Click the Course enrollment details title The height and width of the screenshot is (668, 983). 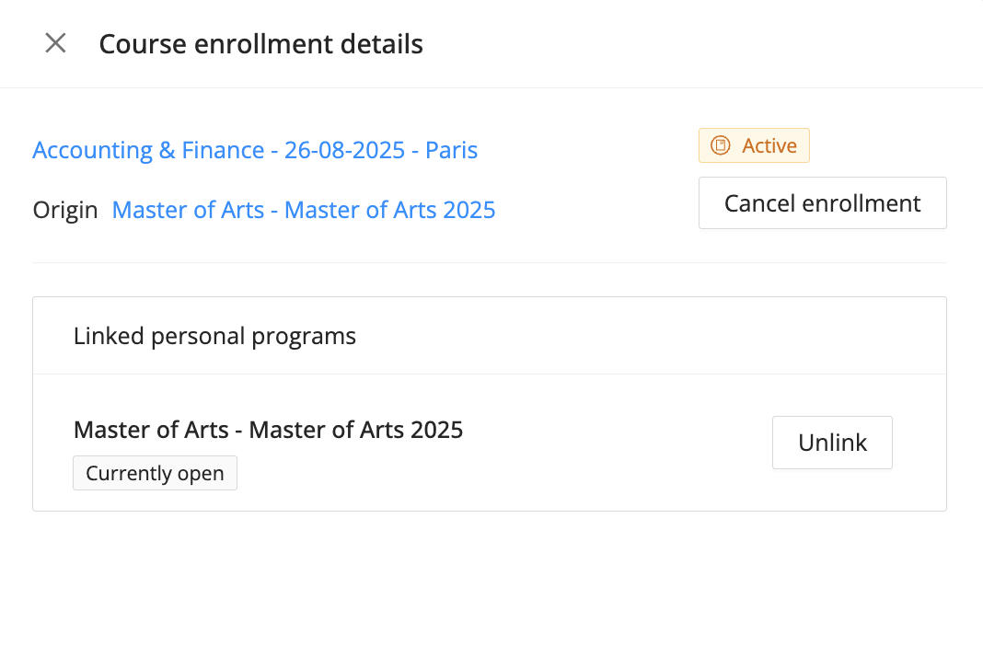click(x=260, y=43)
